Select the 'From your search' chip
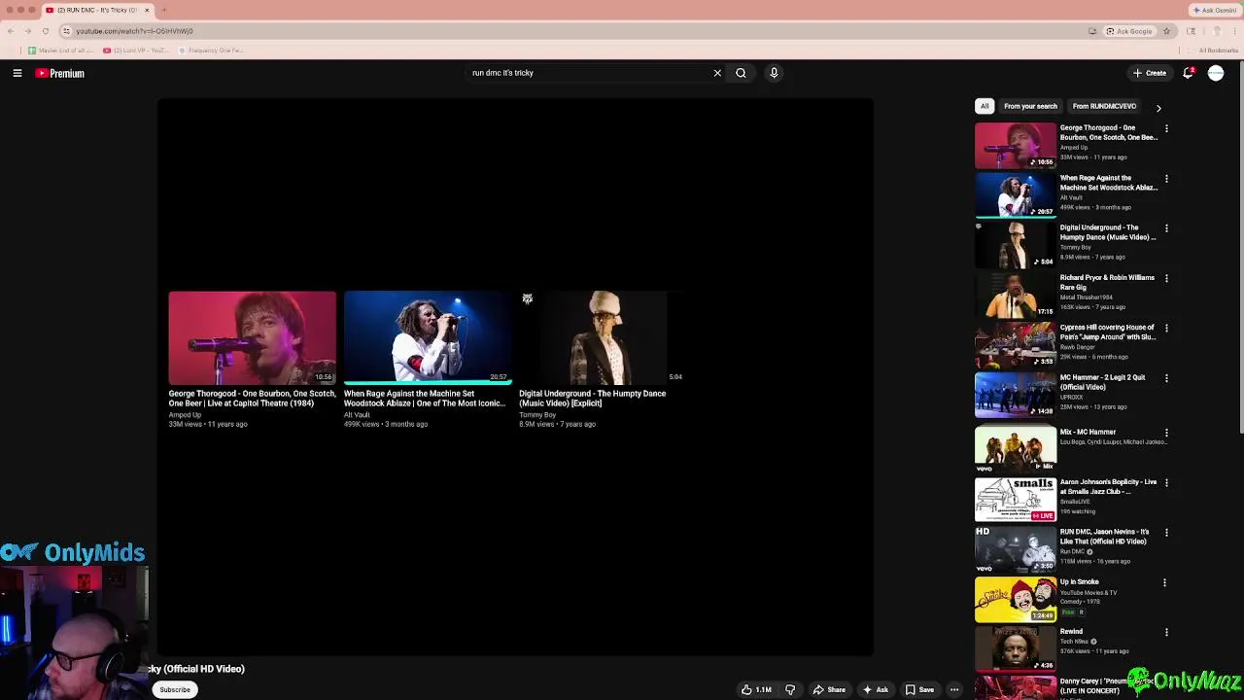This screenshot has width=1244, height=700. [1030, 106]
